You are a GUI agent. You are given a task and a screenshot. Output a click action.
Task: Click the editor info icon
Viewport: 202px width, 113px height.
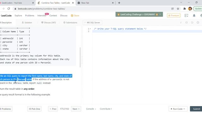pyautogui.click(x=181, y=23)
